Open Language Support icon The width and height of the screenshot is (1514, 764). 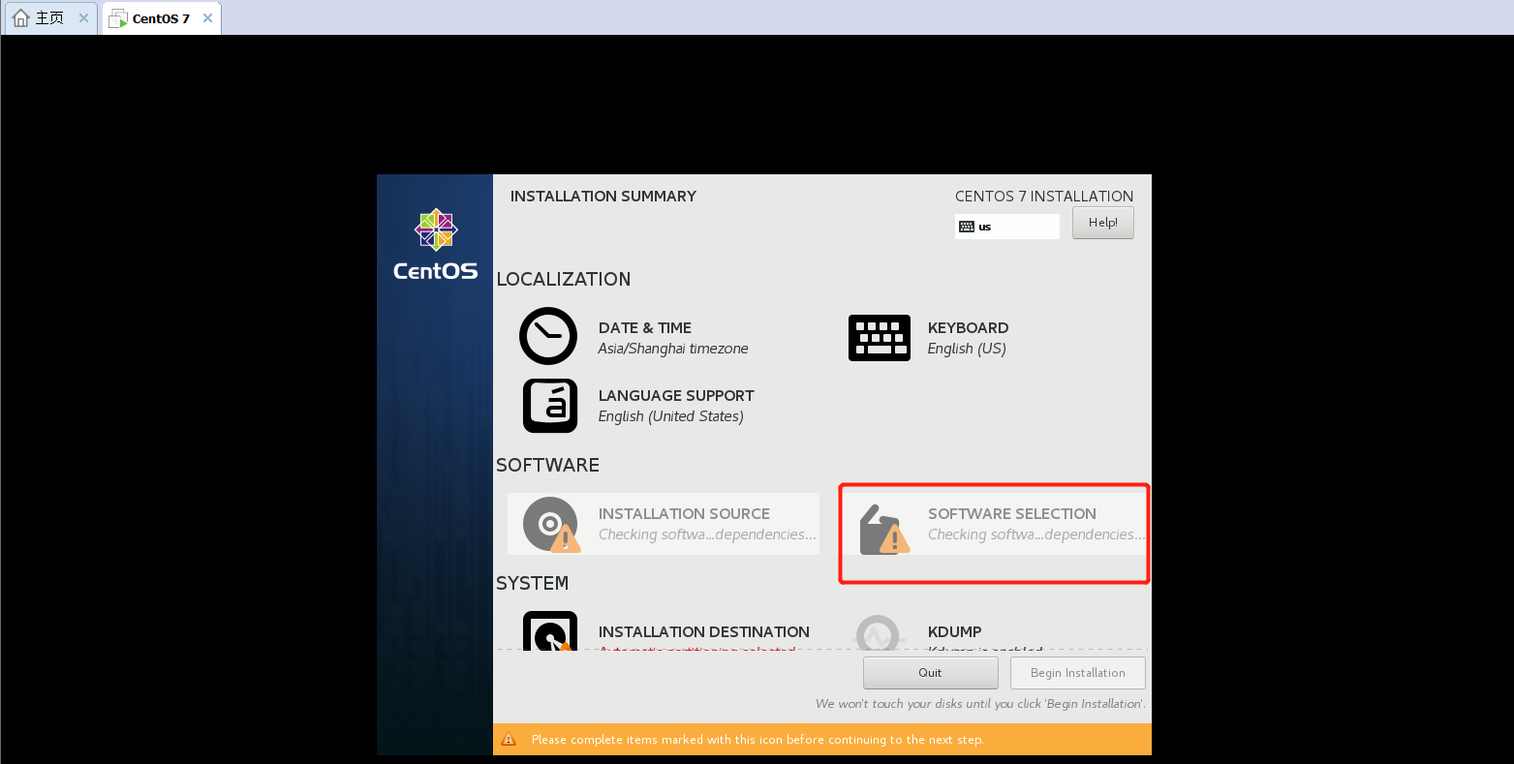(x=549, y=405)
